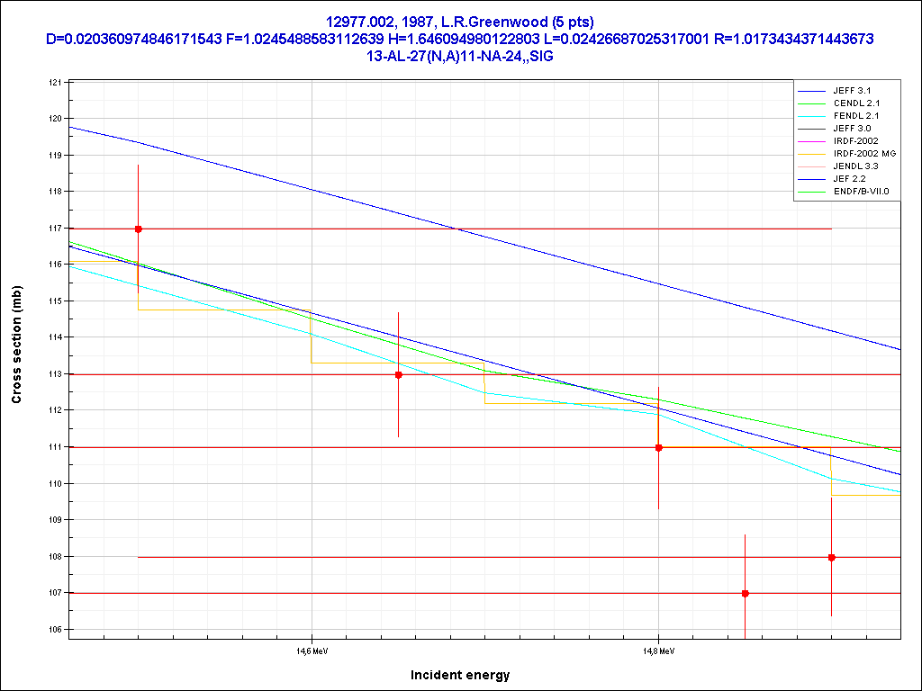Click the red data point at 108 mb

click(831, 557)
